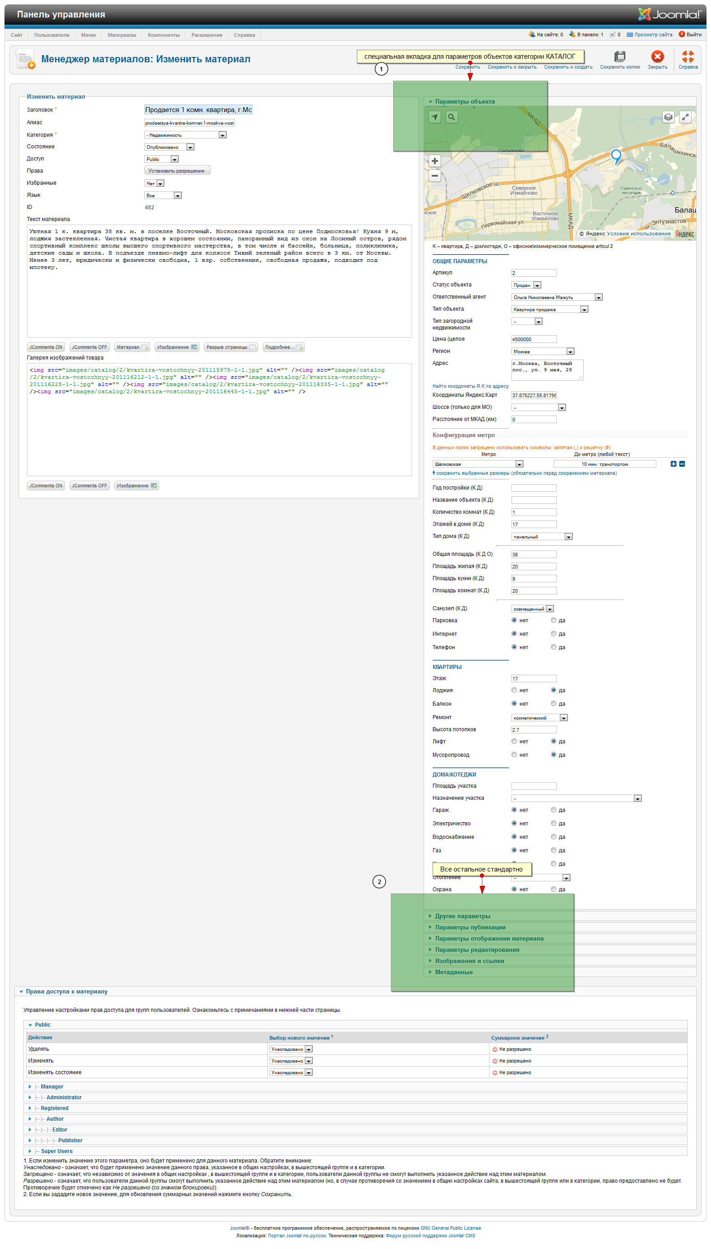The width and height of the screenshot is (711, 1249).
Task: Click the Joomla logo in the header
Action: [x=669, y=14]
